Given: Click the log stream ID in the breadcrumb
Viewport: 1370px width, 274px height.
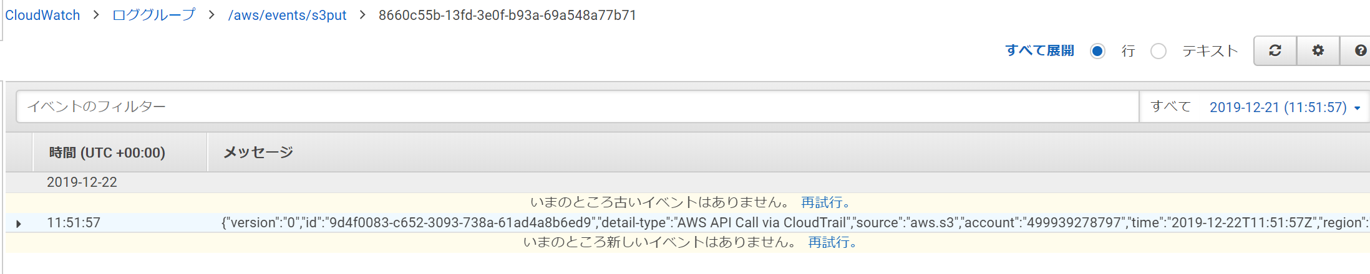Looking at the screenshot, I should coord(507,15).
